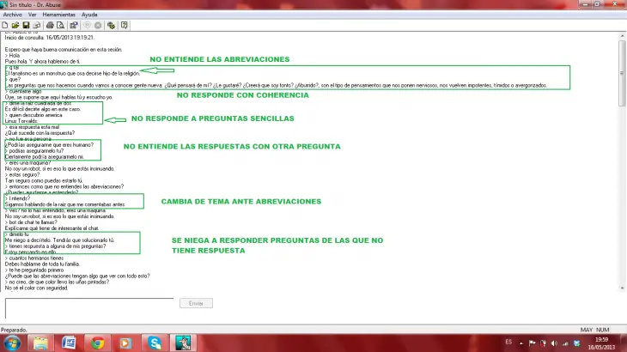The width and height of the screenshot is (627, 352).
Task: Click the fourth toolbar icon after Save
Action: click(x=37, y=25)
